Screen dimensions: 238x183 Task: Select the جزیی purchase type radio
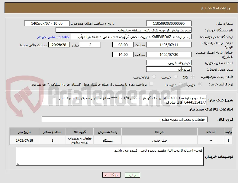pos(200,84)
